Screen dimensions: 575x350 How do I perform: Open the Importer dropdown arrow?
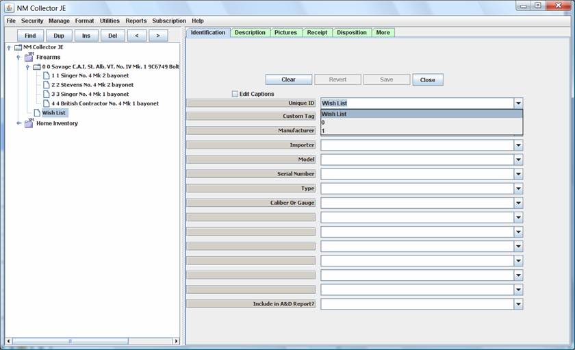coord(518,145)
